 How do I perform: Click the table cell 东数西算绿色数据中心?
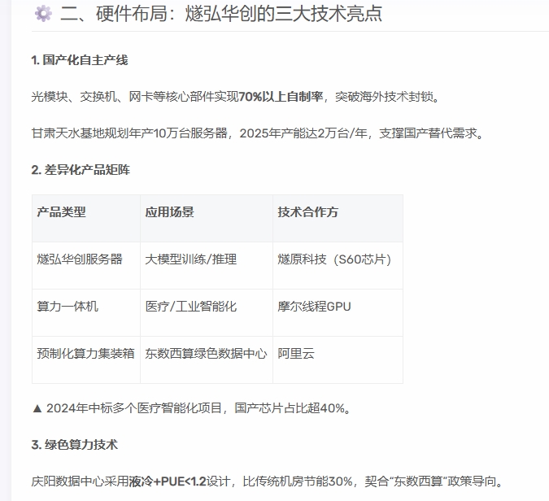pyautogui.click(x=207, y=354)
